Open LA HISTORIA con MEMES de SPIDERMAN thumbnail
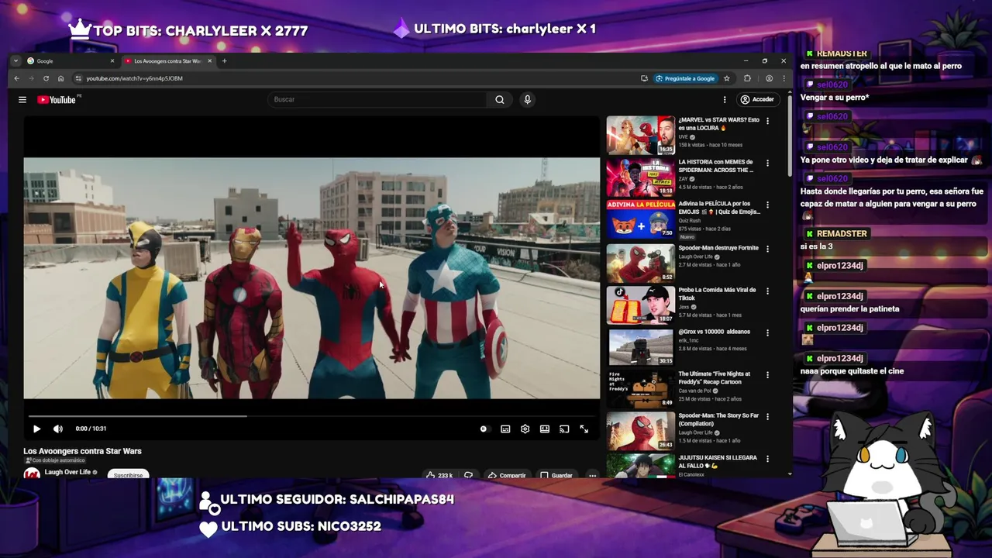The height and width of the screenshot is (558, 992). 641,177
